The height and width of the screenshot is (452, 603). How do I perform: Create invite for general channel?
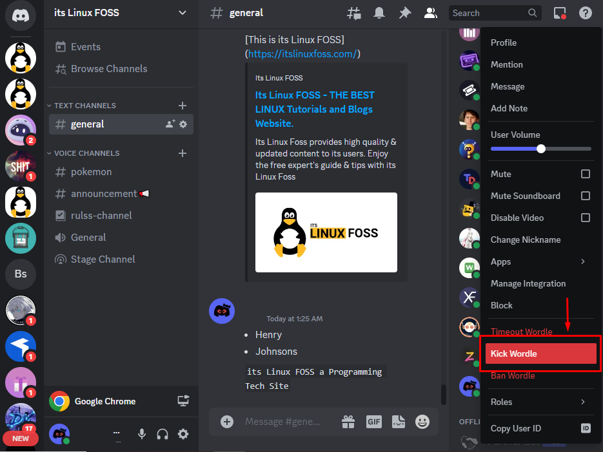pyautogui.click(x=170, y=124)
